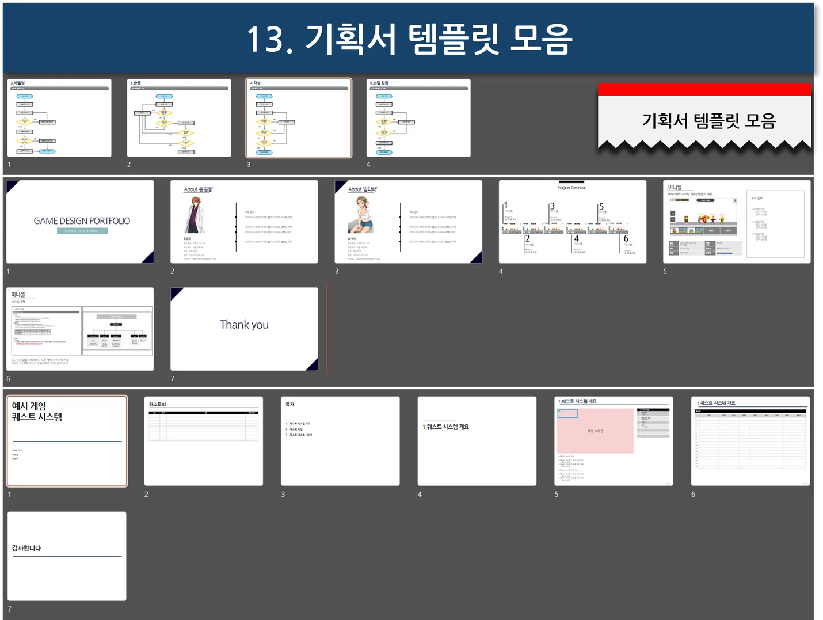Open the 미니셀 시스템 기획 slide

click(x=80, y=329)
